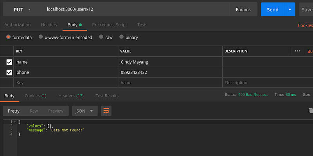Click the VALUE column header

tap(126, 51)
